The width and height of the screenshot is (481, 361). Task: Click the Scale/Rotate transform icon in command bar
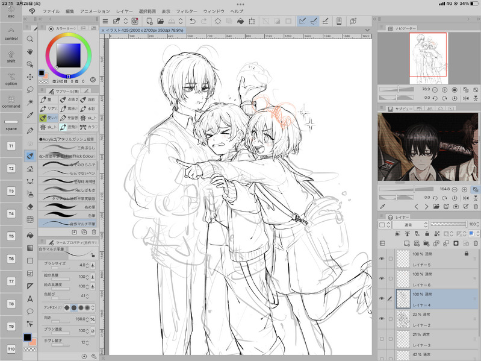pos(252,21)
